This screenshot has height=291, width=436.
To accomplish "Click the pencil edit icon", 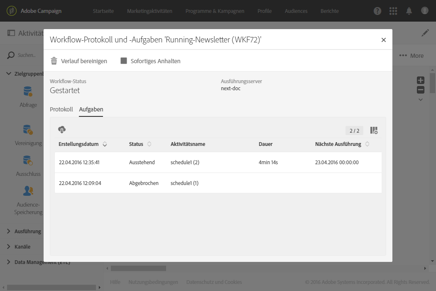I will (x=425, y=33).
